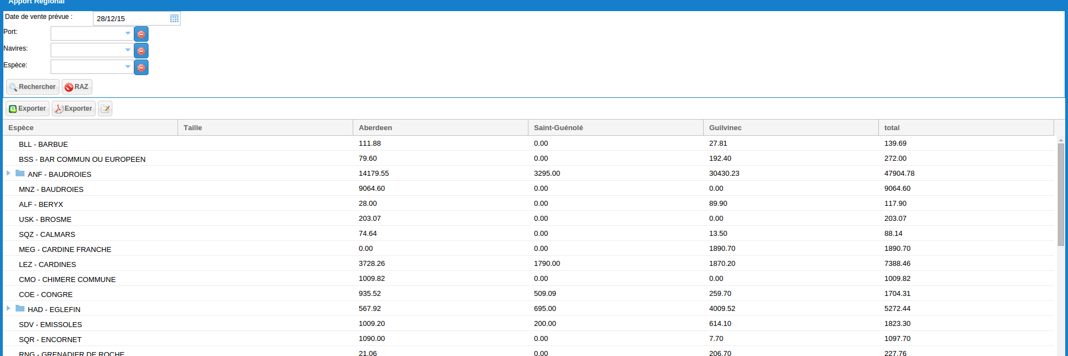Select the SQR - ENCORNET row
The width and height of the screenshot is (1068, 356).
[x=528, y=339]
